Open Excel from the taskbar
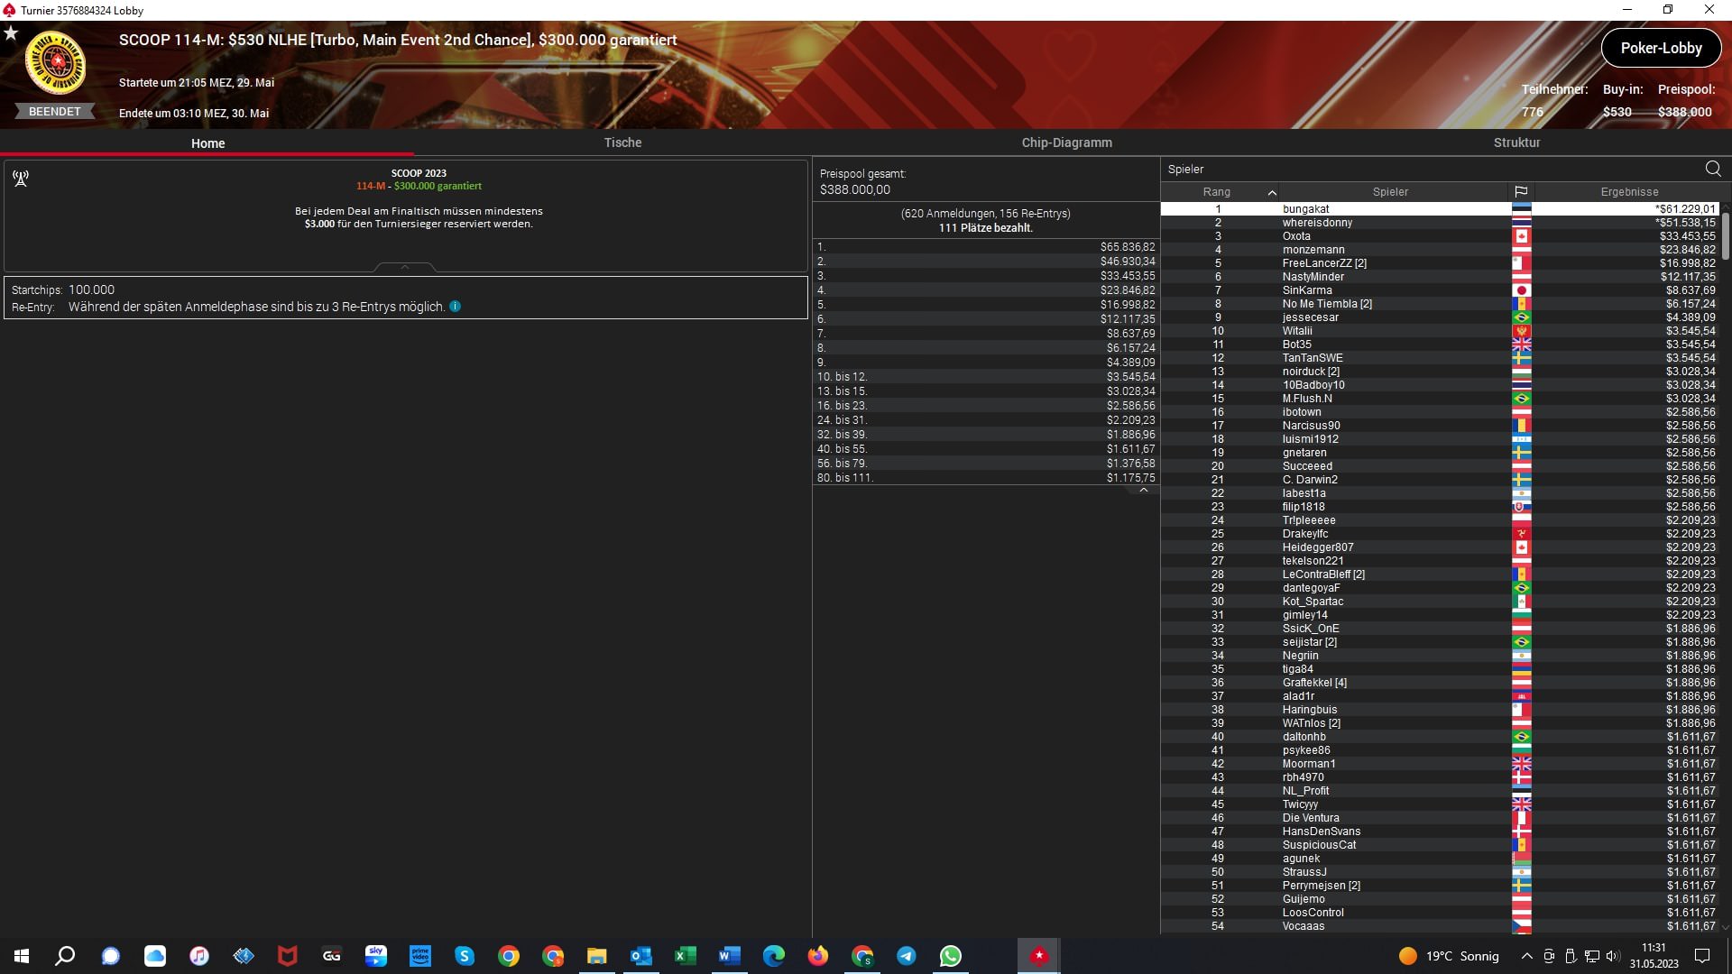The width and height of the screenshot is (1732, 974). 686,956
